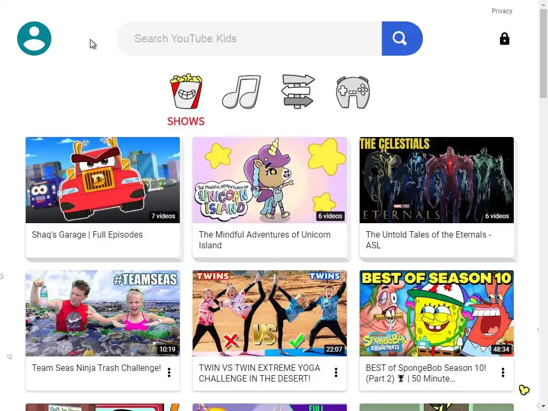The height and width of the screenshot is (411, 548).
Task: Open parental controls via lock icon
Action: pos(504,39)
